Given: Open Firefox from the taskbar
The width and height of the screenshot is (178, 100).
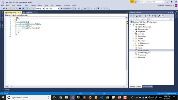Looking at the screenshot, I should click(90, 97).
